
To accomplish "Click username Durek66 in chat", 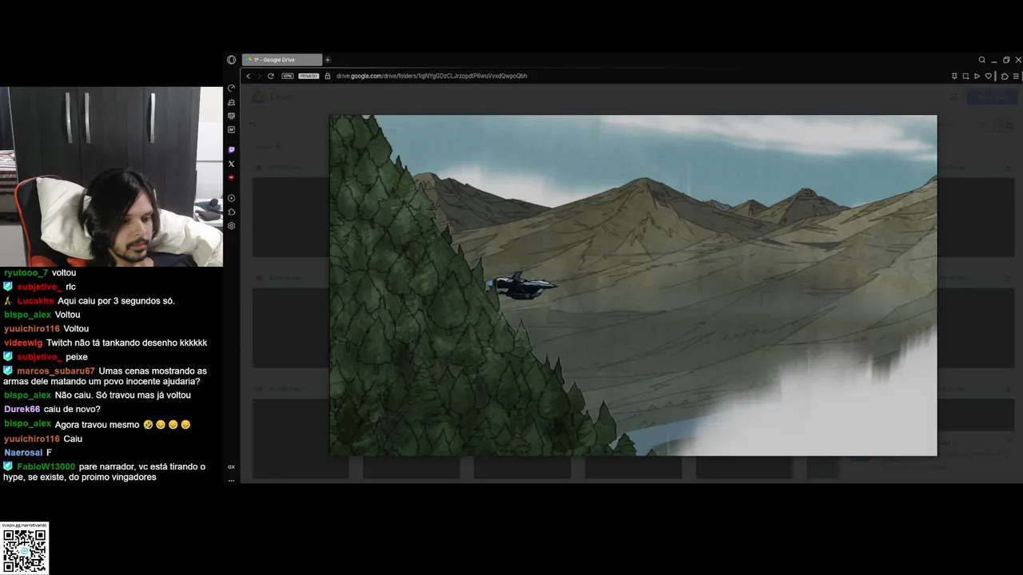I will pyautogui.click(x=22, y=410).
